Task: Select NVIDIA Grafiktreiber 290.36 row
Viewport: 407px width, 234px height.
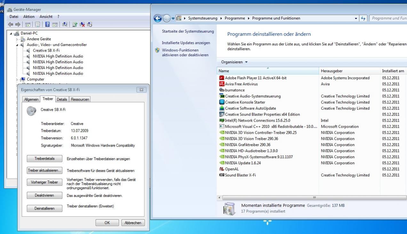Action: [x=312, y=145]
